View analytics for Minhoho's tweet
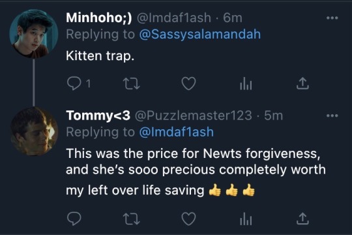352x235 pixels. pos(246,84)
